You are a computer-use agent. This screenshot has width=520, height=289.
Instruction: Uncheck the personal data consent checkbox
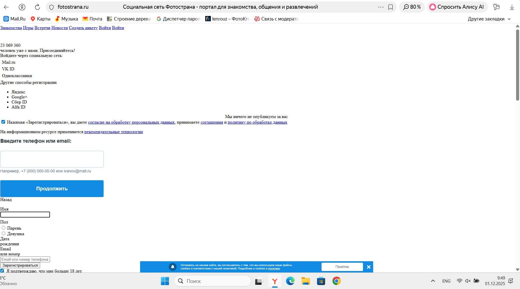tap(3, 122)
